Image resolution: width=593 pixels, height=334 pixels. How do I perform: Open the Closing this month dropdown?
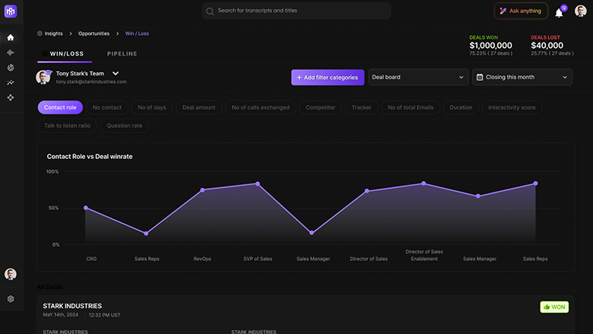pyautogui.click(x=522, y=77)
